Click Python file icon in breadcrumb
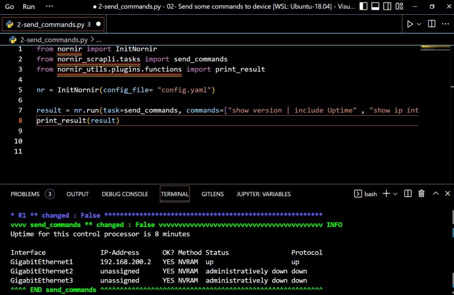The height and width of the screenshot is (295, 454). point(12,40)
